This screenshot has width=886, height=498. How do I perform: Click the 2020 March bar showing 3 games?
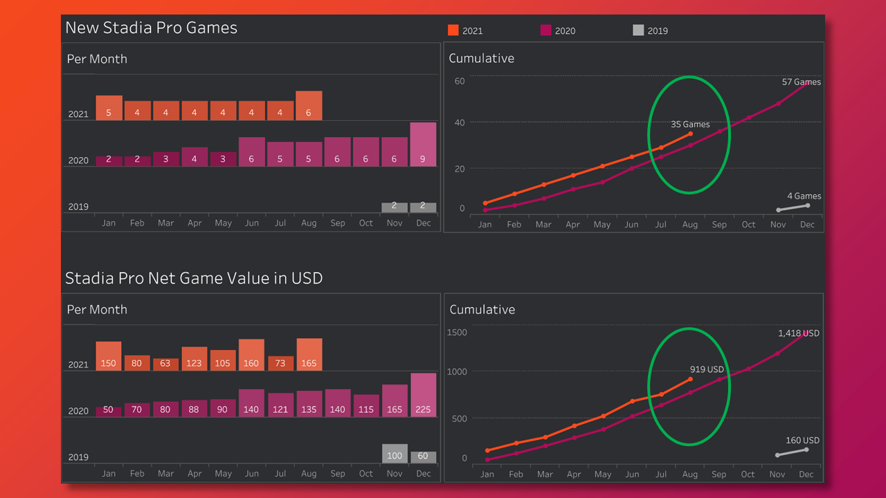coord(166,159)
